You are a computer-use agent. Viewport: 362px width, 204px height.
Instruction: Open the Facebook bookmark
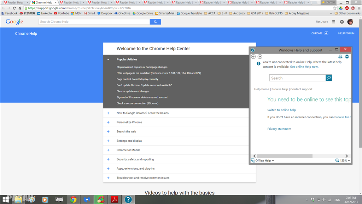(x=10, y=13)
